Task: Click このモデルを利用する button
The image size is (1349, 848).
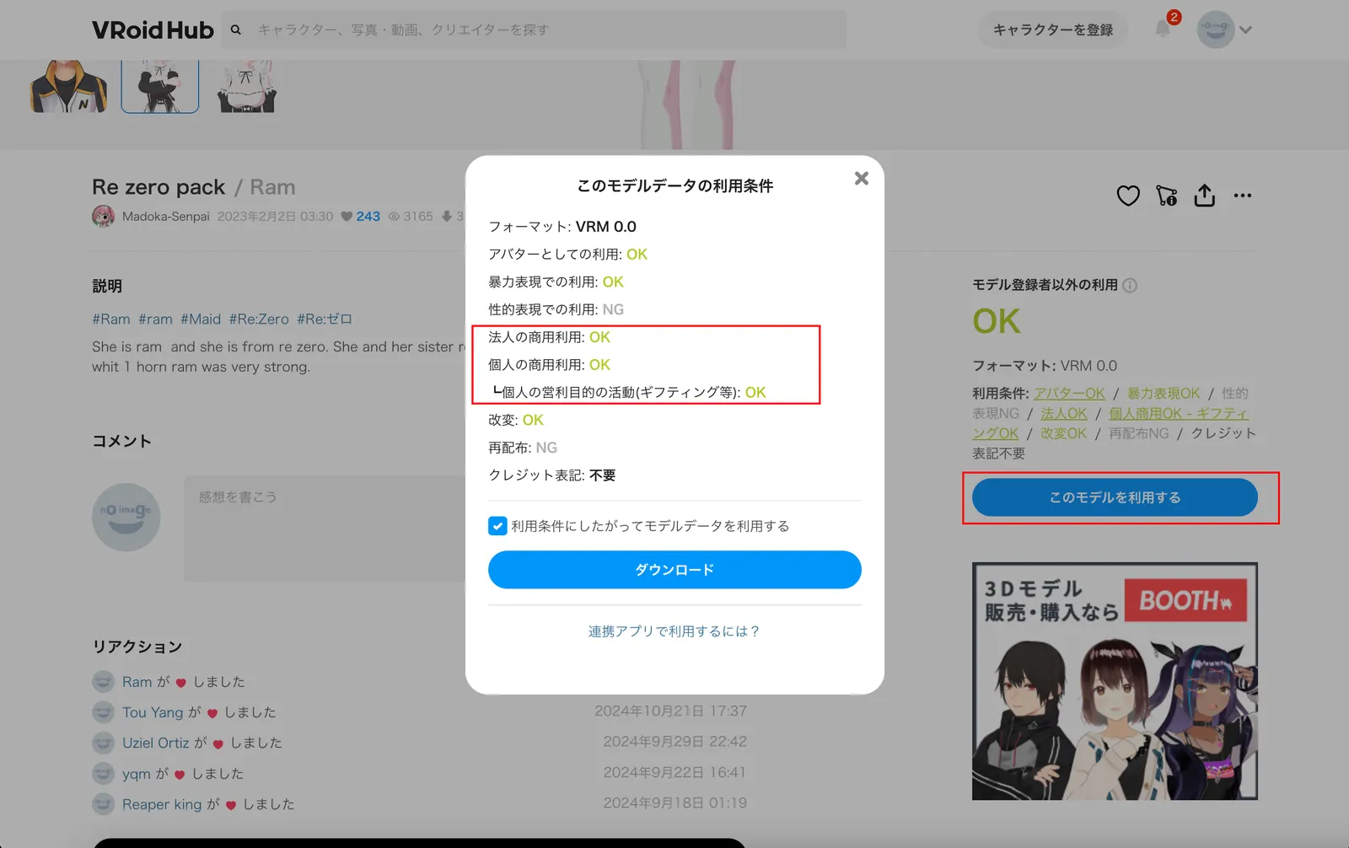Action: [x=1115, y=497]
